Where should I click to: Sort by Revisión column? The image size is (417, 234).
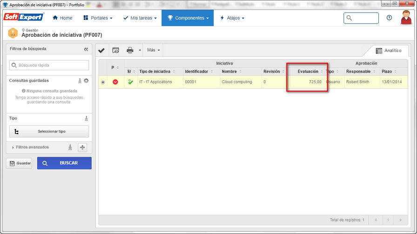pos(274,71)
